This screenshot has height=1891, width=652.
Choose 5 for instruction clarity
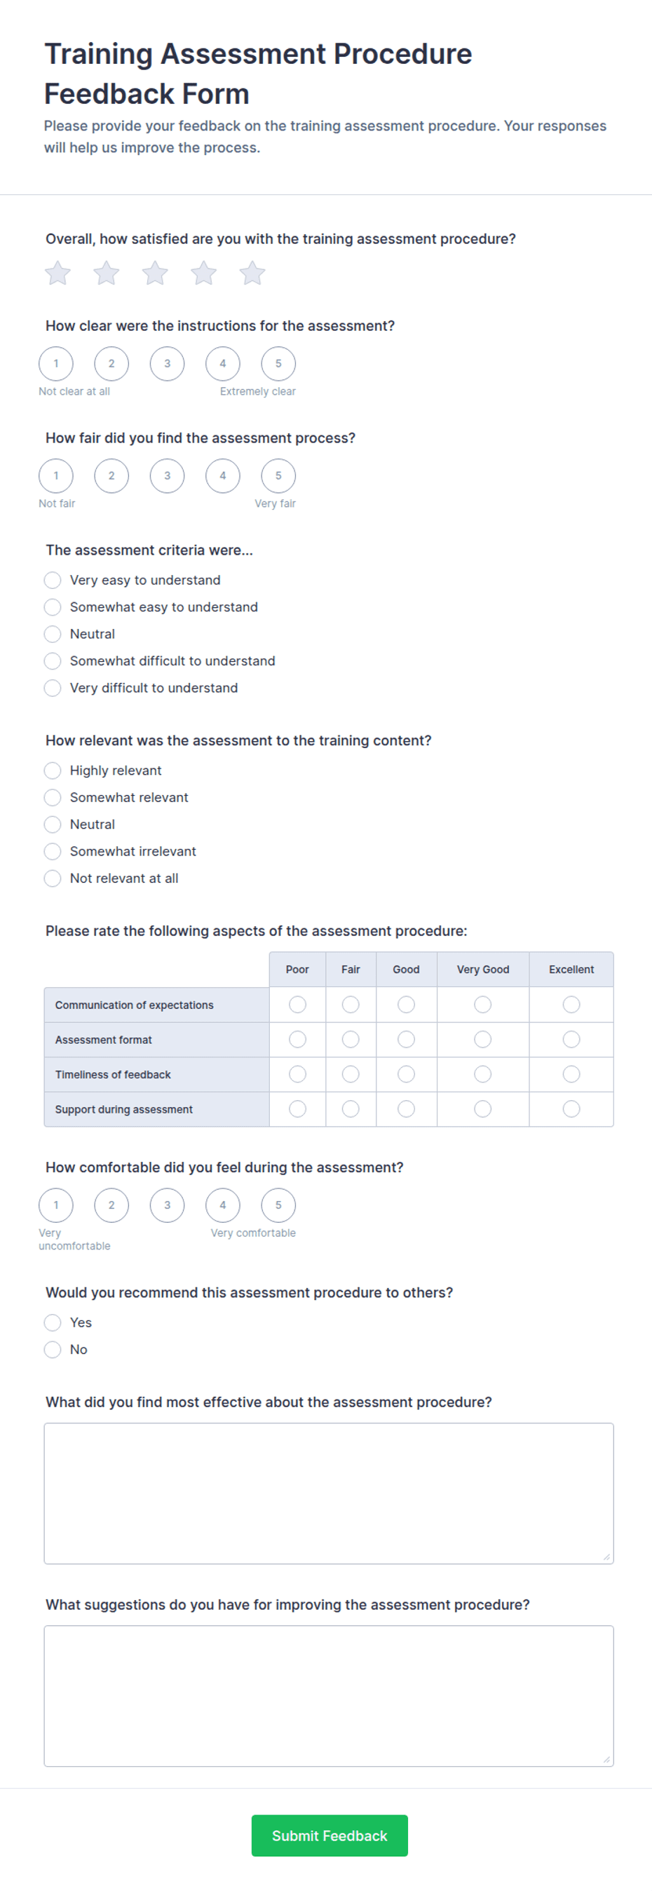[278, 363]
